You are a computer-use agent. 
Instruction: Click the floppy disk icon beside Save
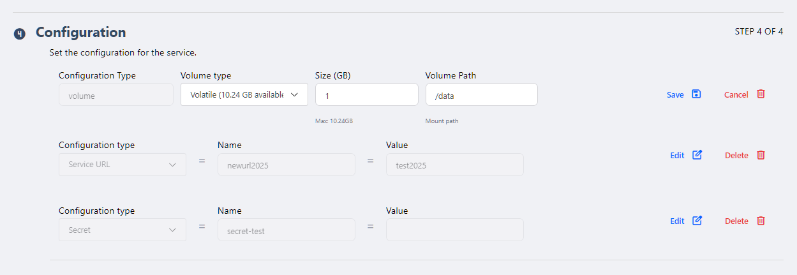[x=696, y=94]
